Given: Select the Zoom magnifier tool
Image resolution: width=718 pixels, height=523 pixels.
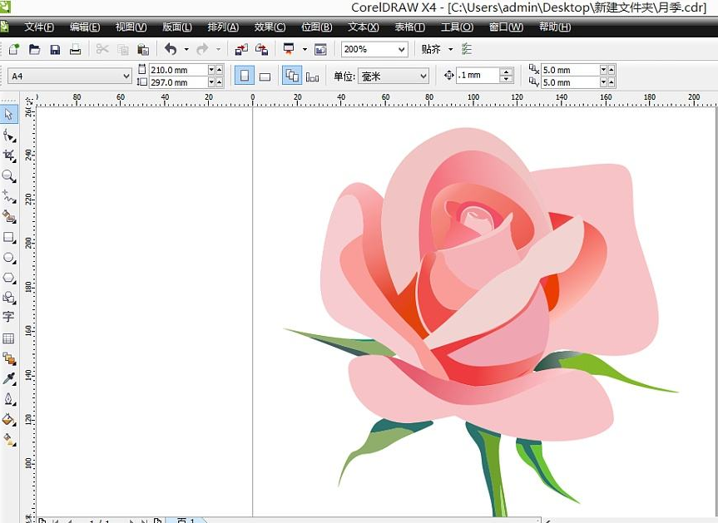Looking at the screenshot, I should point(9,176).
